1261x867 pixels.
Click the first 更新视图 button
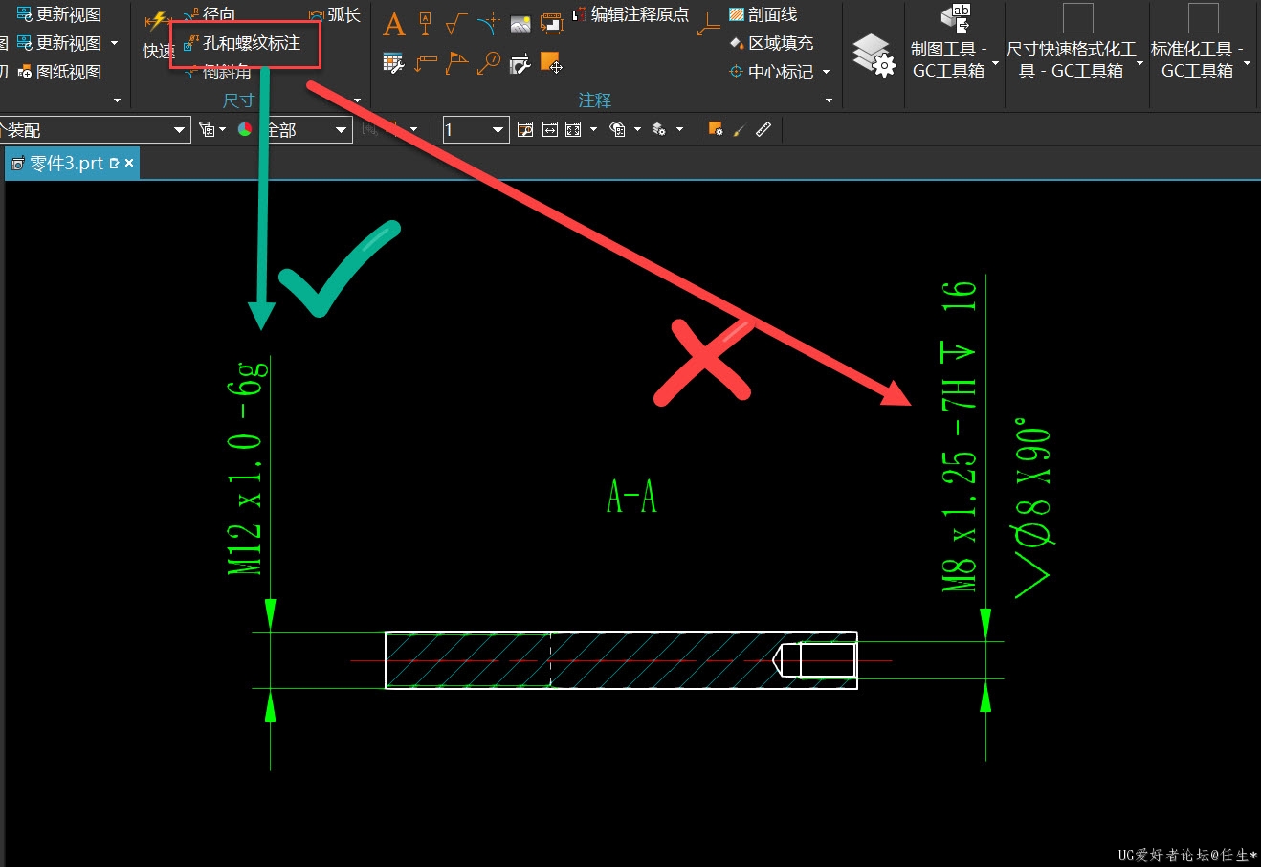59,14
